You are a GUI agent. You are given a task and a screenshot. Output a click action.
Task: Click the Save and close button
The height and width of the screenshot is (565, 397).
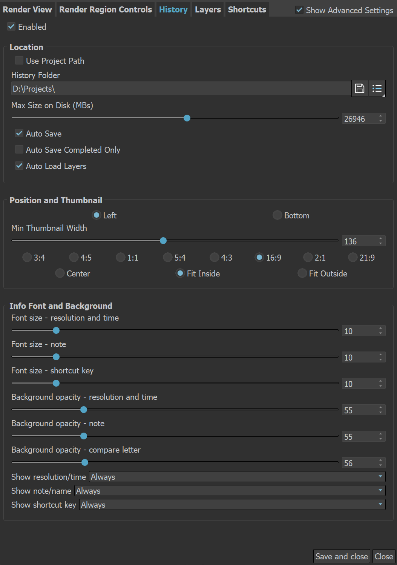[x=341, y=556]
